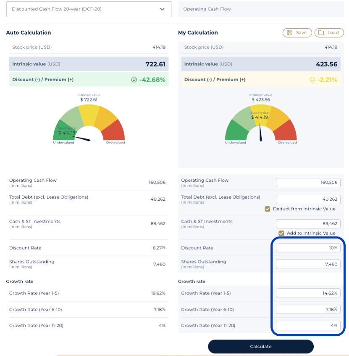Click yellow smiley face beside -2.21%

coord(312,80)
